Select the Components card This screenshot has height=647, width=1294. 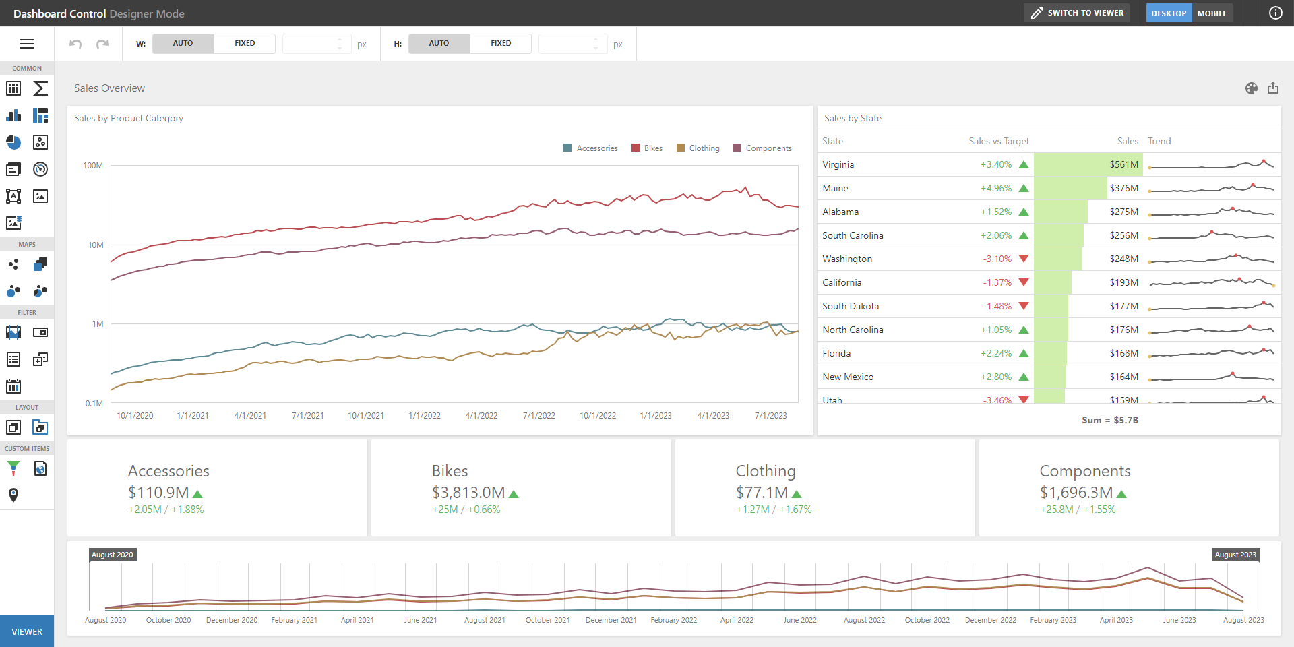[x=1129, y=488]
